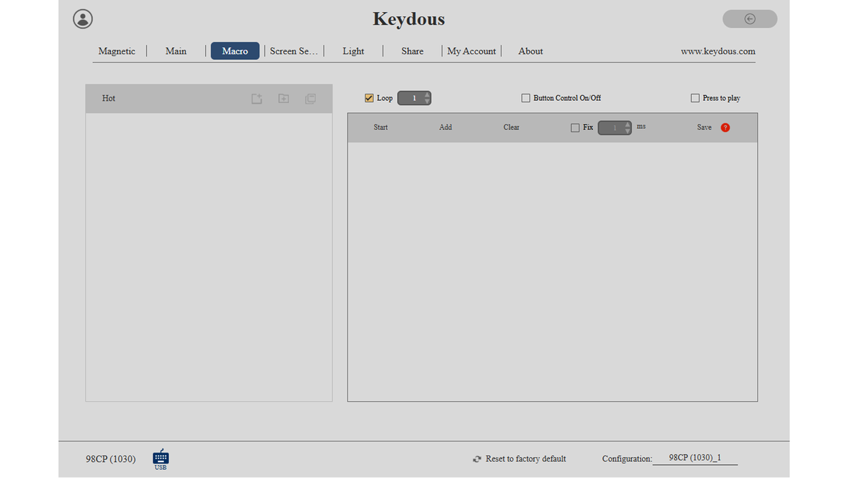This screenshot has width=850, height=478.
Task: Click the back arrow button at top right
Action: click(x=750, y=19)
